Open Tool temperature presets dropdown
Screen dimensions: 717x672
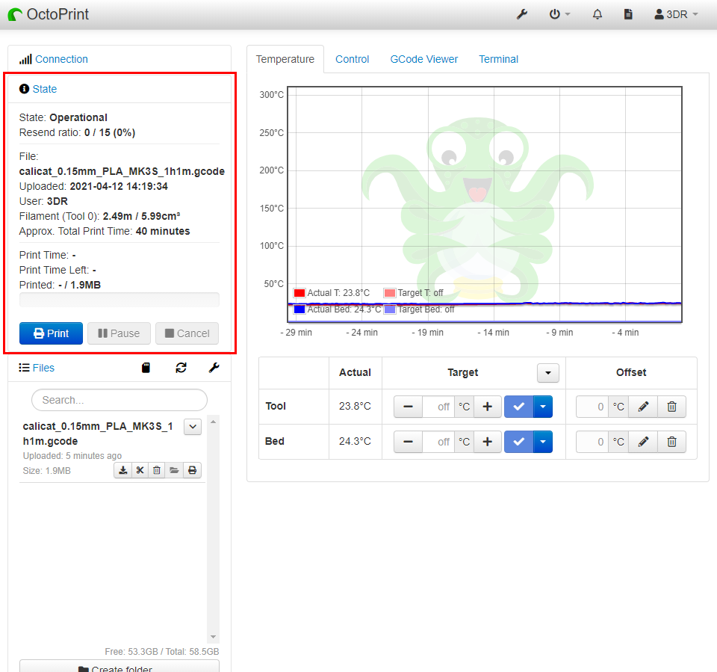pos(543,407)
